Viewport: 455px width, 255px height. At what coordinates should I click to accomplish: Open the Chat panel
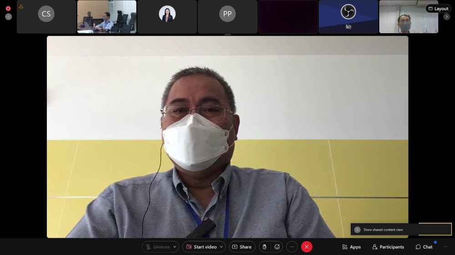tap(424, 247)
